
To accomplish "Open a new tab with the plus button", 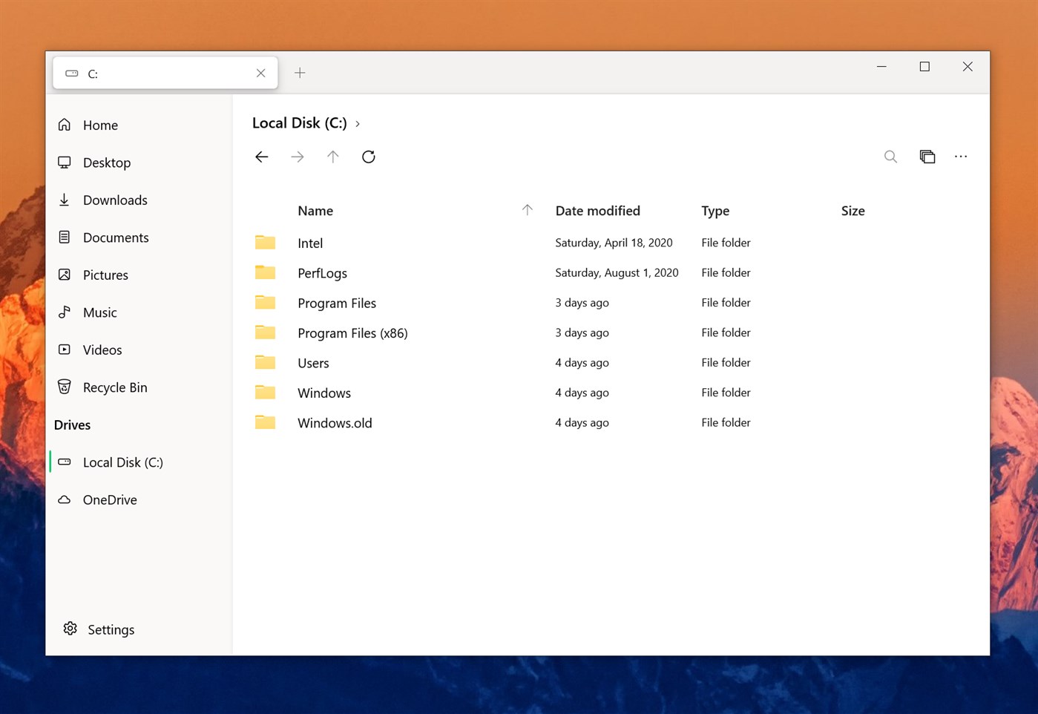I will 300,72.
